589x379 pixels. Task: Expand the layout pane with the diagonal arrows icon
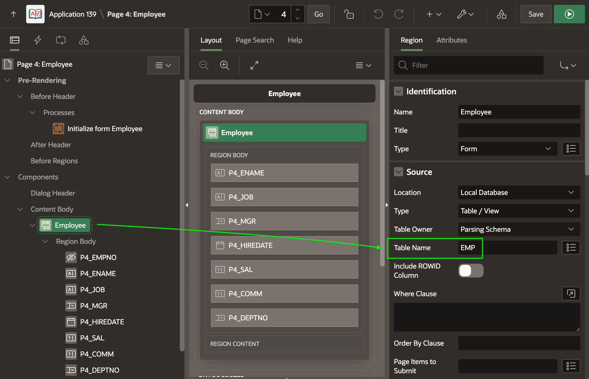coord(254,65)
